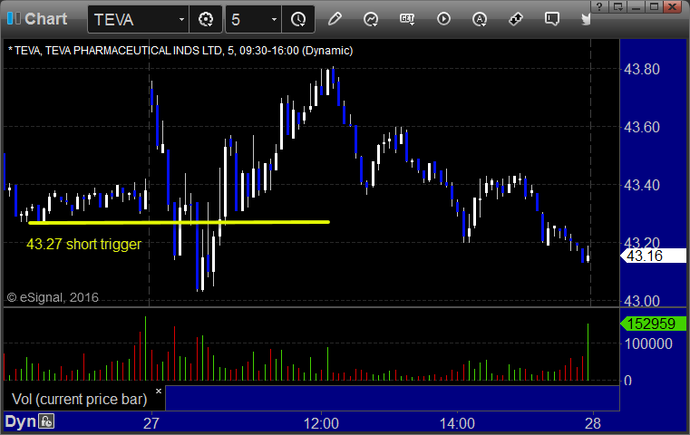Click the 27 date axis label
690x435 pixels.
click(x=151, y=423)
